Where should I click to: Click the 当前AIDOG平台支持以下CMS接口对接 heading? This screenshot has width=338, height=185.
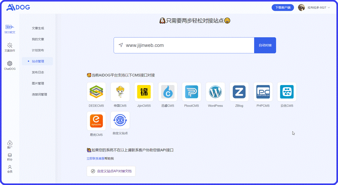(x=121, y=75)
